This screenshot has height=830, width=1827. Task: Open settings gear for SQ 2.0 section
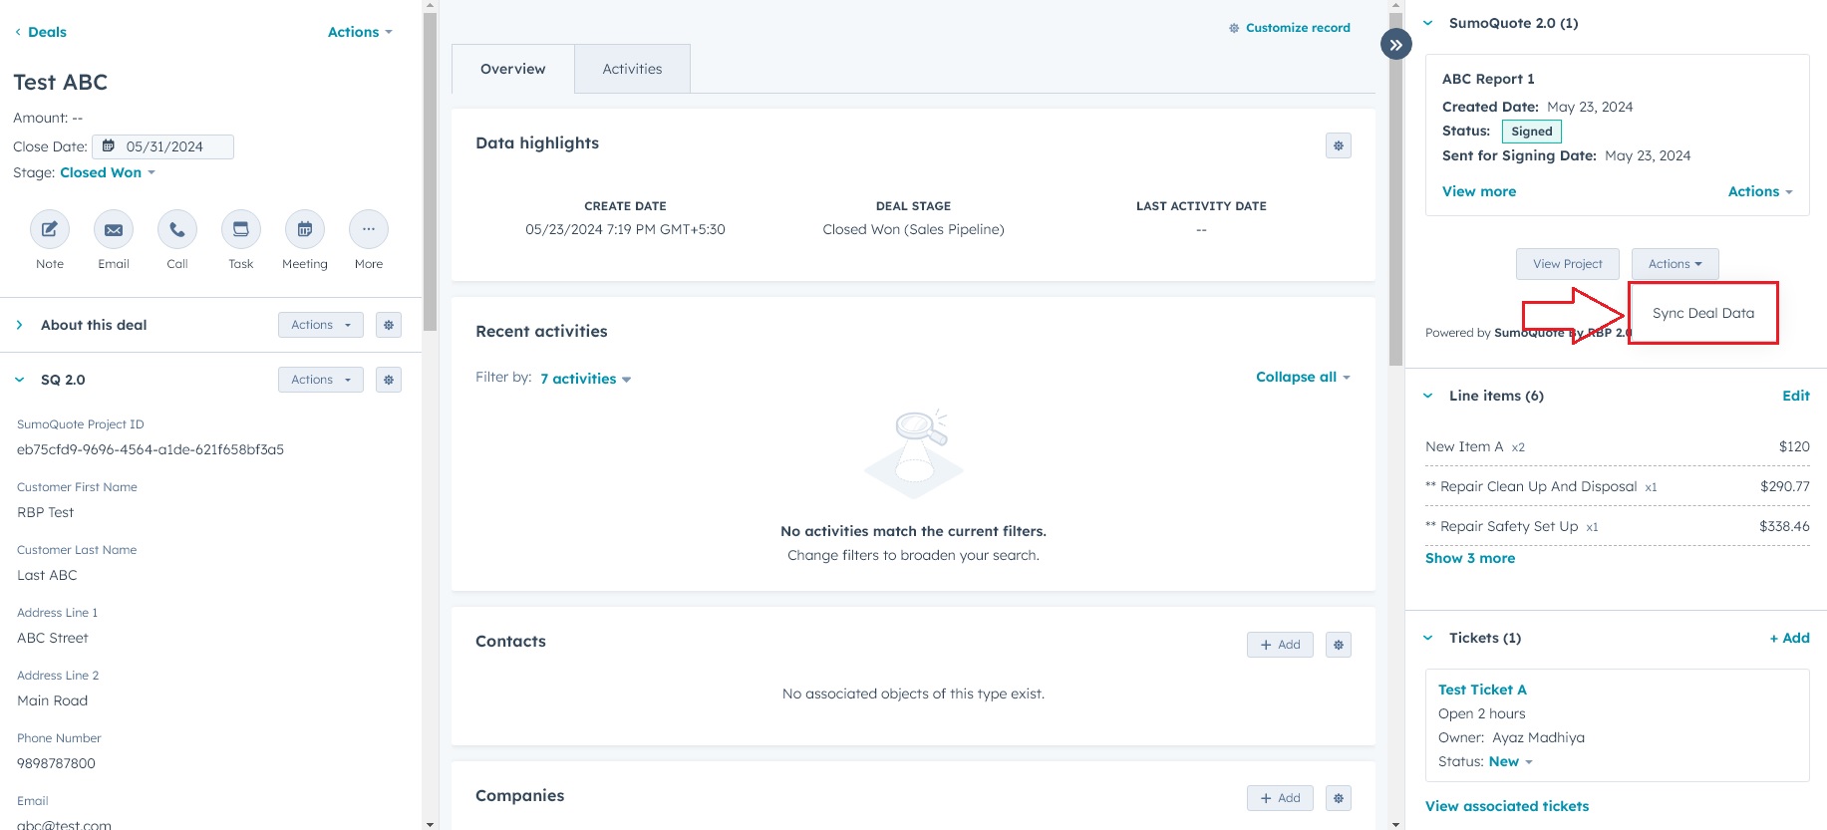[389, 380]
